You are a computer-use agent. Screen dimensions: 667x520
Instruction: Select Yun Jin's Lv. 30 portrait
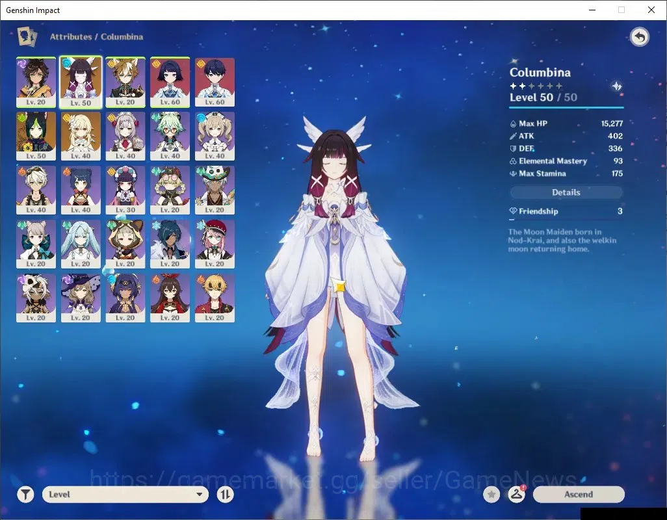click(125, 190)
